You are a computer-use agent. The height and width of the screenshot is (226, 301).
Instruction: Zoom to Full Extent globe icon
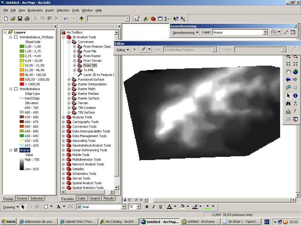295,72
